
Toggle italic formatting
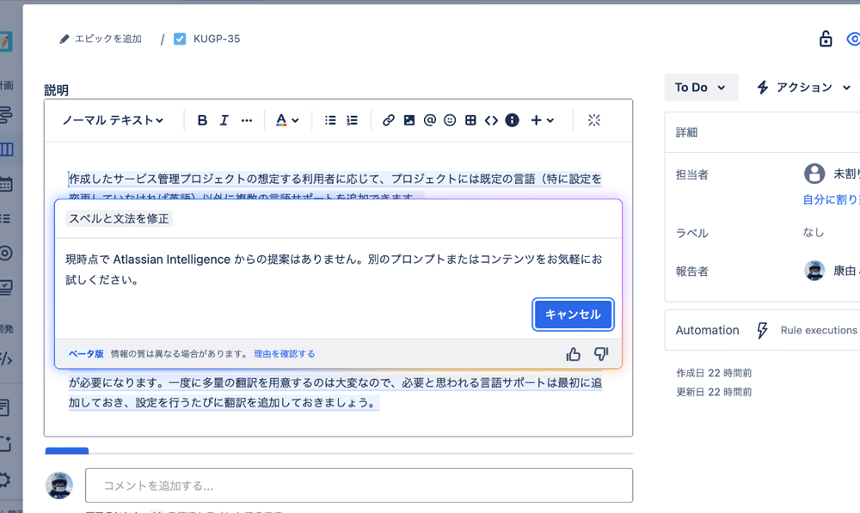[224, 120]
